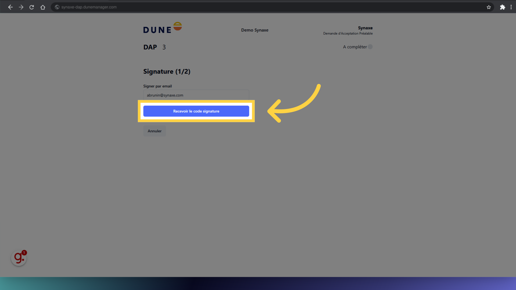Click the Annuler button
Image resolution: width=516 pixels, height=290 pixels.
click(x=154, y=131)
